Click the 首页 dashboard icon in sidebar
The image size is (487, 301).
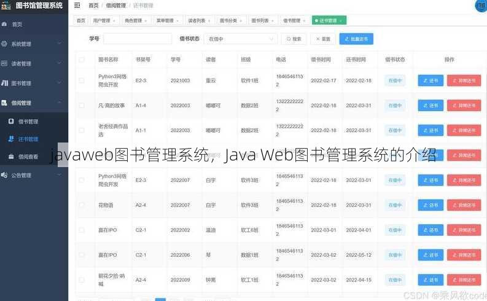tap(4, 24)
